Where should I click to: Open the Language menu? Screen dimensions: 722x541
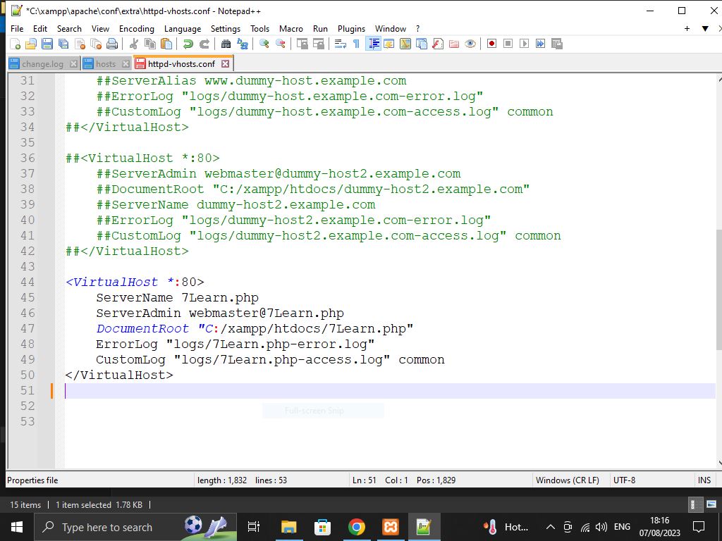[x=183, y=28]
